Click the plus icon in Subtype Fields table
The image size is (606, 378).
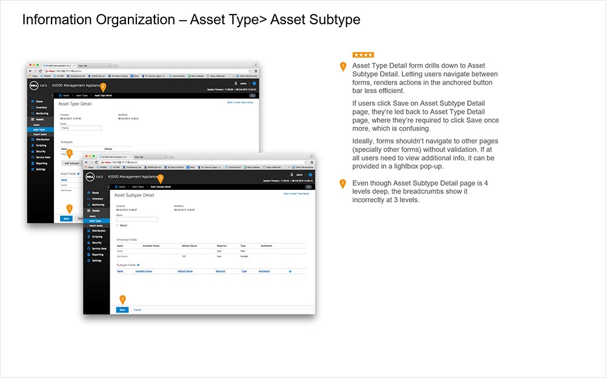pos(290,272)
